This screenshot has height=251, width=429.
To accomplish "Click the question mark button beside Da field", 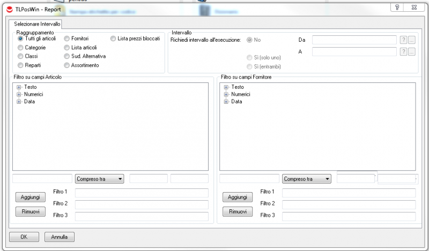I will [x=403, y=40].
